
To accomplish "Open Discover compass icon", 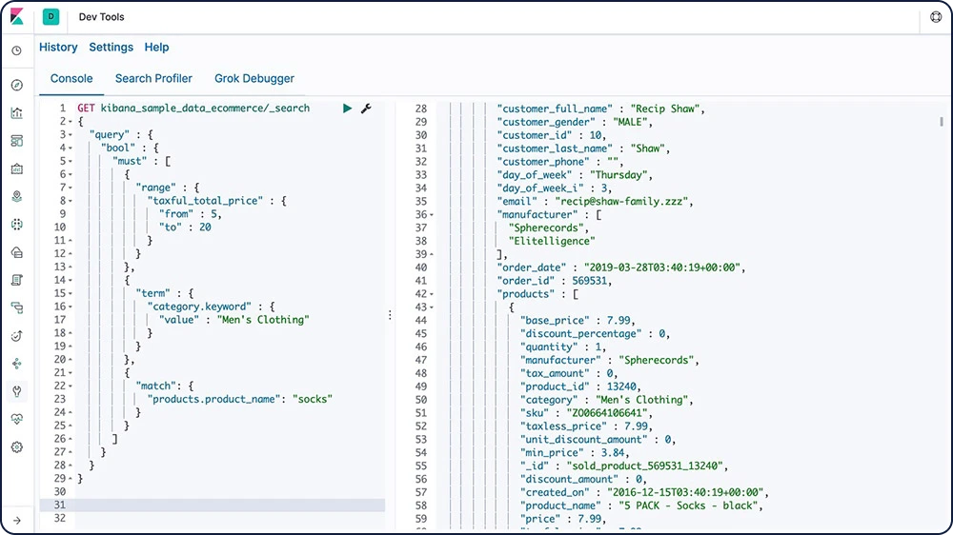I will 17,85.
